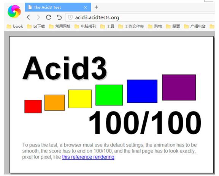Open the book bookmarks folder

click(15, 26)
